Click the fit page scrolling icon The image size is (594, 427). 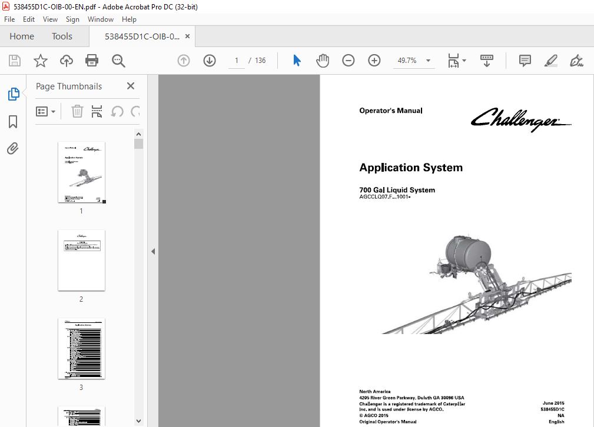tap(453, 61)
